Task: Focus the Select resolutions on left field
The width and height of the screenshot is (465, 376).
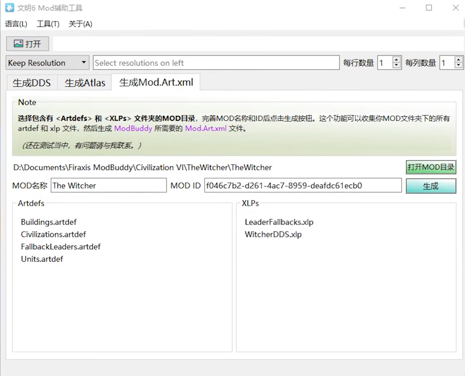Action: click(x=216, y=63)
